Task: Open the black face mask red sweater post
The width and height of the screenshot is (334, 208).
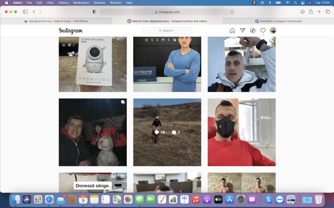Action: pyautogui.click(x=242, y=132)
